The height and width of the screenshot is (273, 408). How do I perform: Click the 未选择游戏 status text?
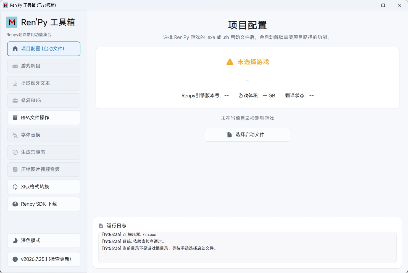pyautogui.click(x=253, y=62)
